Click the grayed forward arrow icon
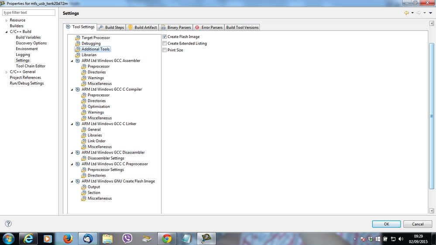436x245 pixels. point(419,13)
